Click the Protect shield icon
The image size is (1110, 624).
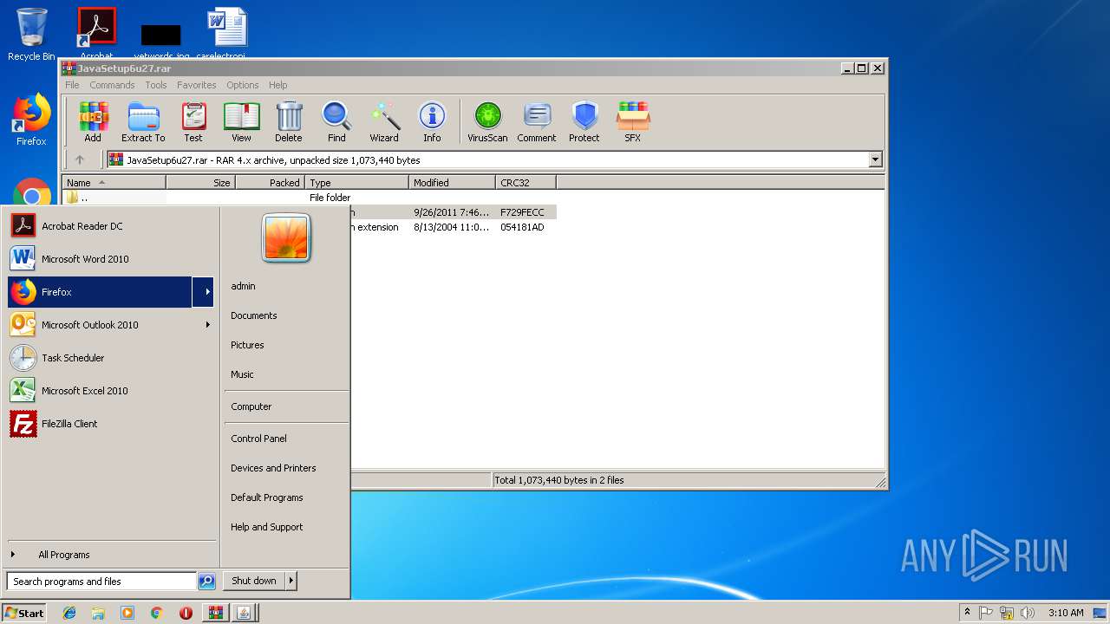tap(584, 121)
